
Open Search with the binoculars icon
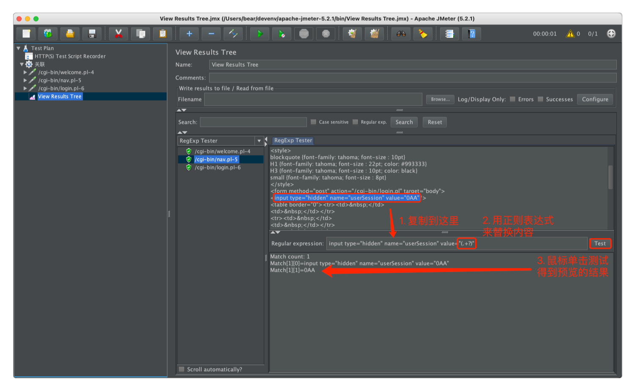(401, 34)
